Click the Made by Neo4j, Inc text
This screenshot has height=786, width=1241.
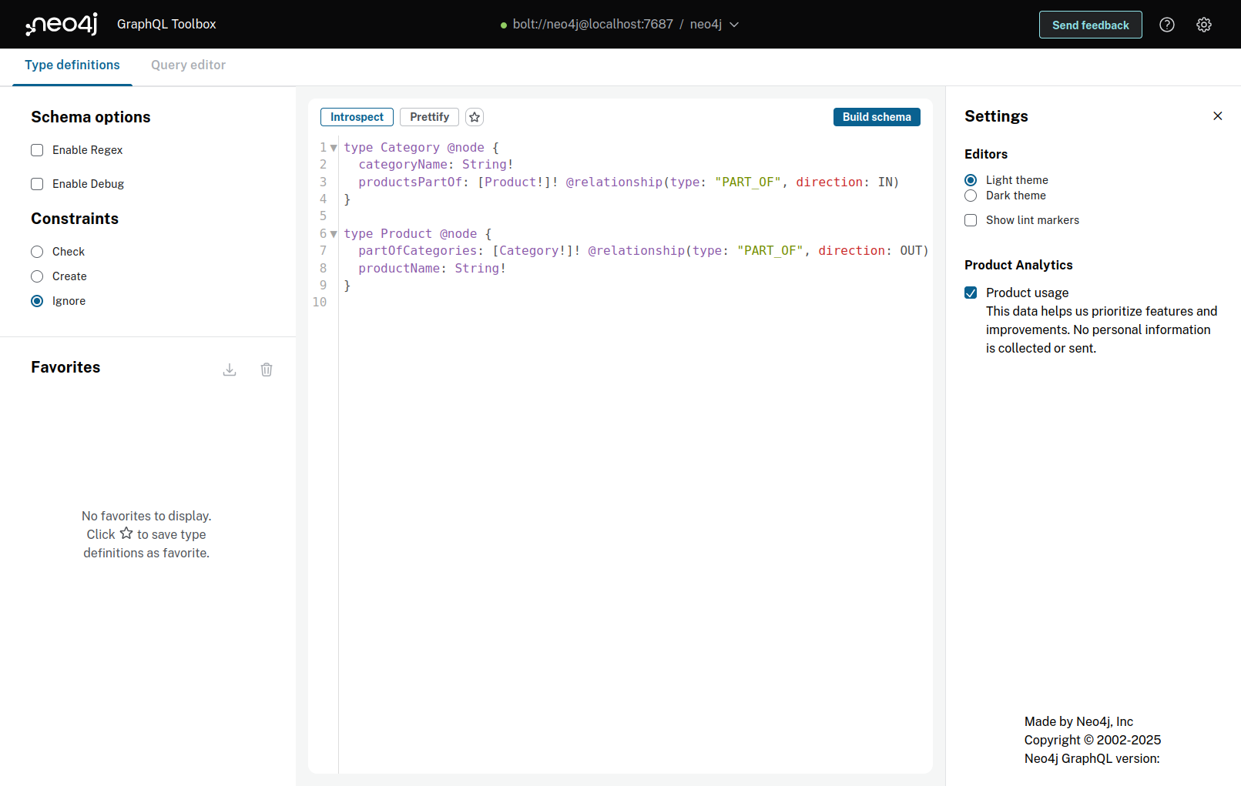[x=1078, y=721]
